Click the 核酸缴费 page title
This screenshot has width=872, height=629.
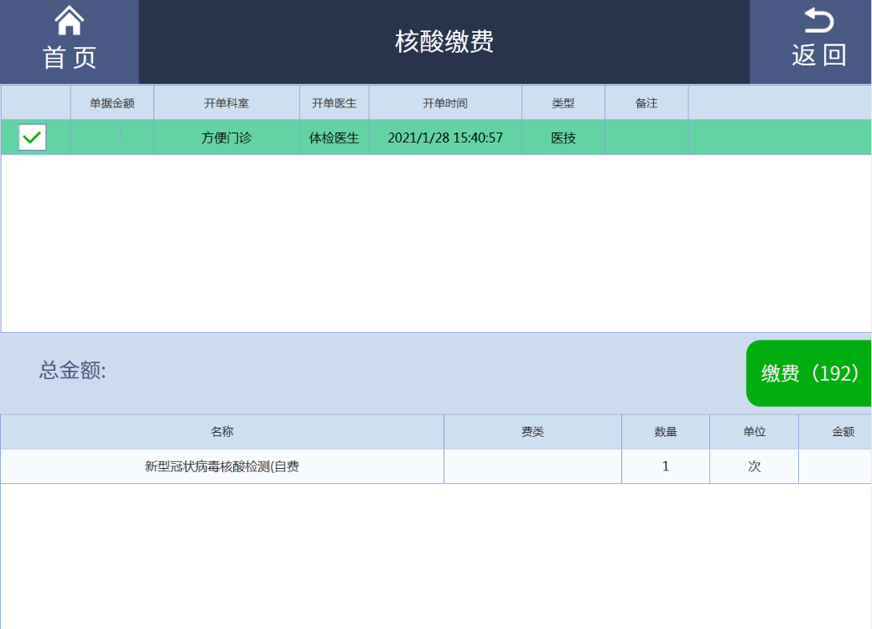444,41
